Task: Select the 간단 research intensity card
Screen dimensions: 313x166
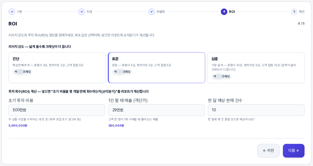Action: pyautogui.click(x=57, y=68)
